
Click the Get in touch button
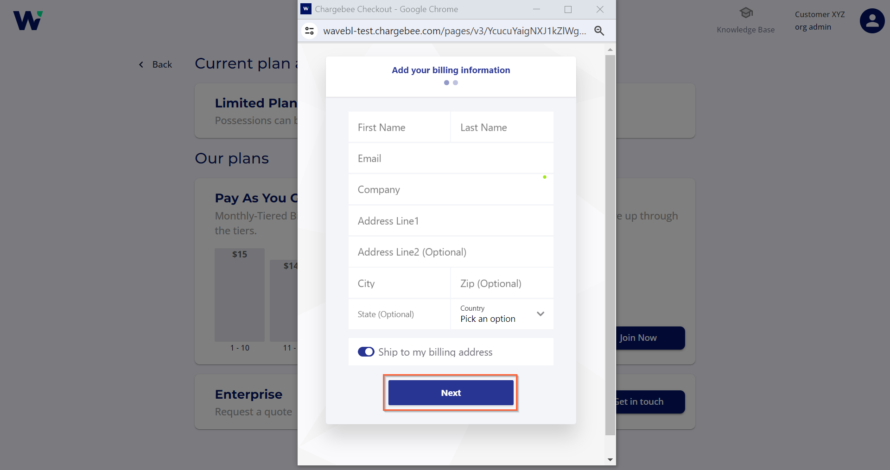650,402
